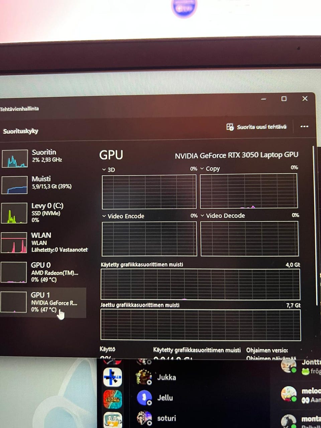321x428 pixels.
Task: Open Jellu in the background chat list
Action: tap(165, 398)
